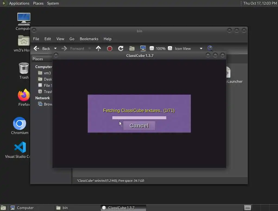Zoom in with the plus icon

click(x=170, y=48)
